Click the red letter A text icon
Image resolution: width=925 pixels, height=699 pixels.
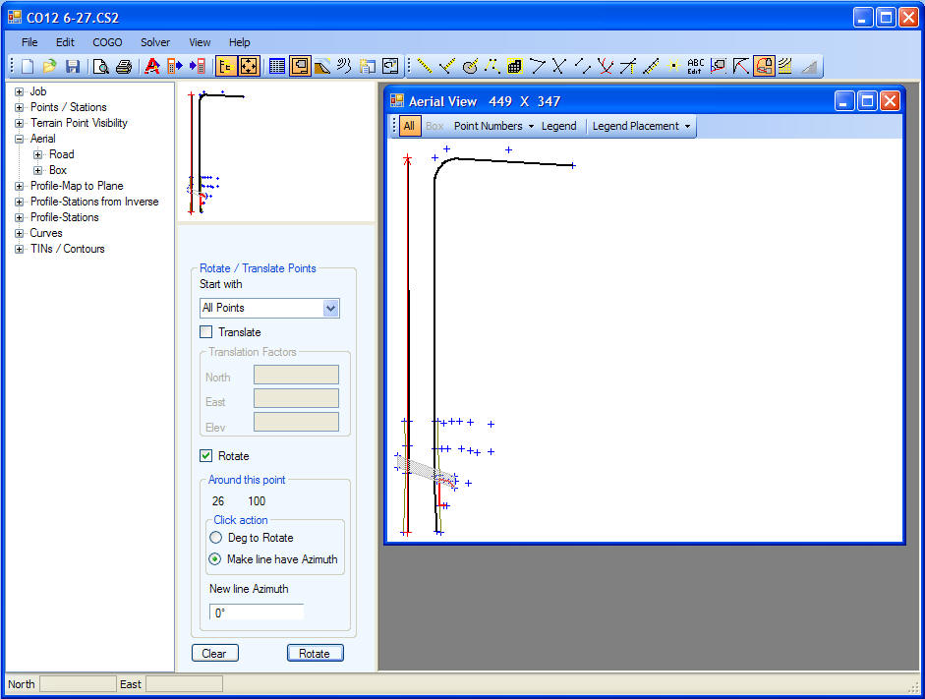[x=152, y=66]
